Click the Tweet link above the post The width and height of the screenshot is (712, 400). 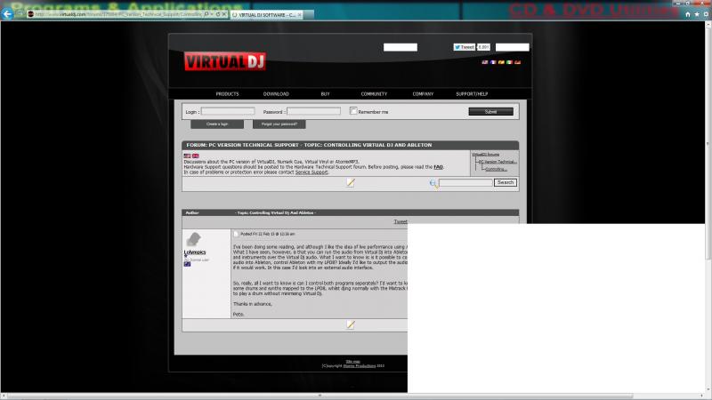[400, 221]
